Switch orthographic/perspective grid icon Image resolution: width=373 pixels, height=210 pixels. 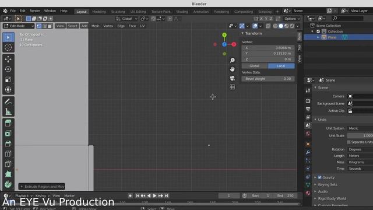point(232,87)
